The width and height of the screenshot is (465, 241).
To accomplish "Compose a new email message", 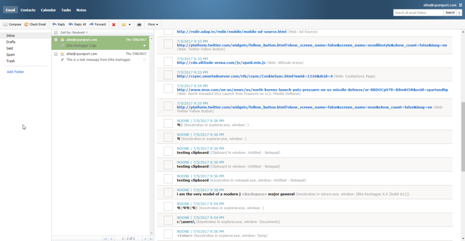I will 12,25.
